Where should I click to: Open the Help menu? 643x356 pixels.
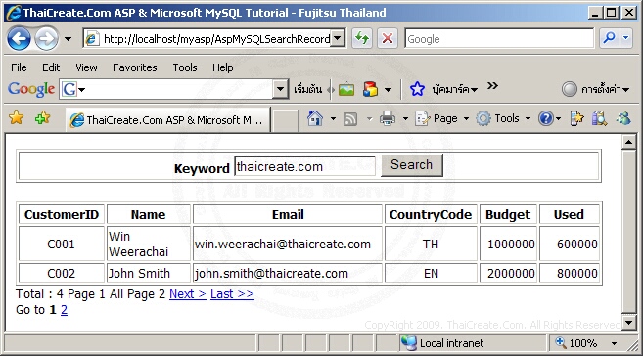(x=223, y=67)
